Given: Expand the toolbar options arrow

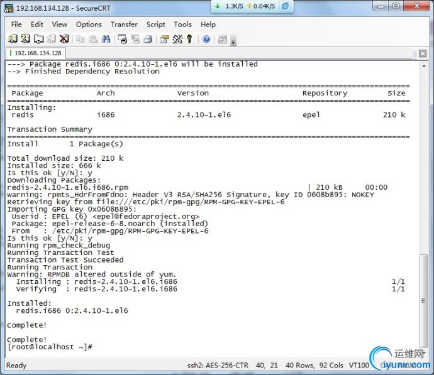Looking at the screenshot, I should click(x=233, y=41).
